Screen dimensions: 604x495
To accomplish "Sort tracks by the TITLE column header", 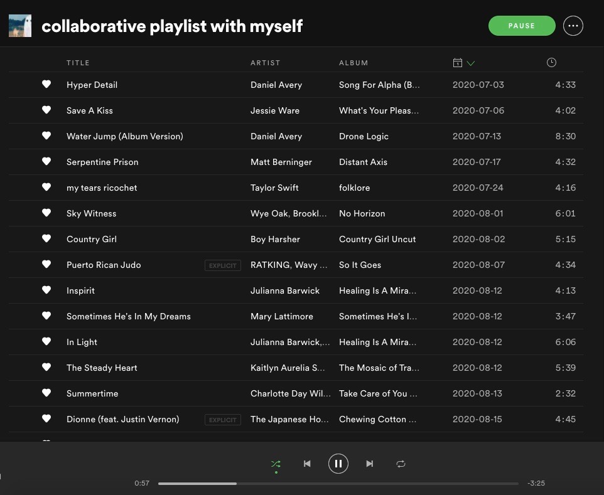I will pos(78,63).
